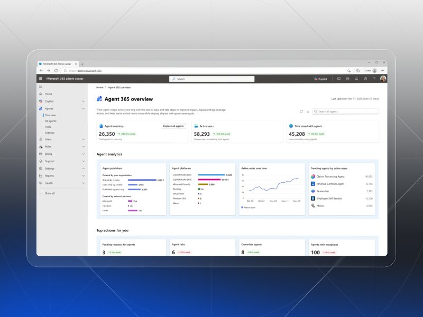Screen dimensions: 423x317
Task: Collapse the Agents navigation section
Action: [x=84, y=109]
